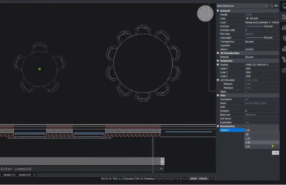Choose 1.20 from the Visibility1 list
Image resolution: width=286 pixels, height=185 pixels.
(x=262, y=138)
